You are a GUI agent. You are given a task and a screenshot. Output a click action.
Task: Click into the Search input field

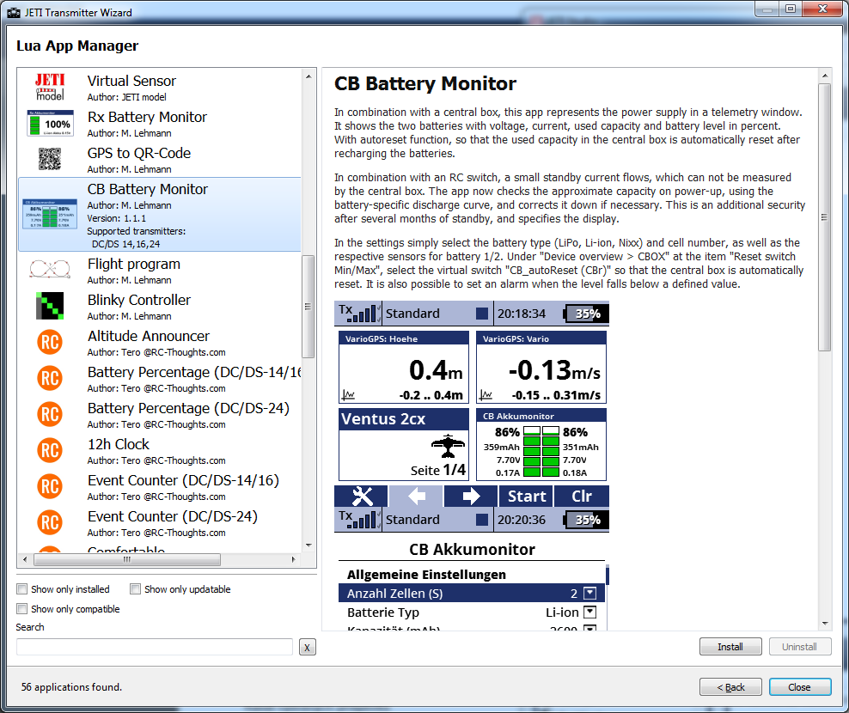point(155,647)
